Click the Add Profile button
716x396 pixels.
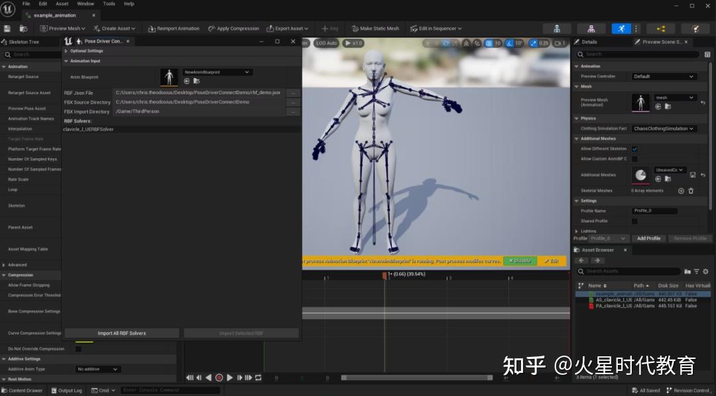click(648, 238)
